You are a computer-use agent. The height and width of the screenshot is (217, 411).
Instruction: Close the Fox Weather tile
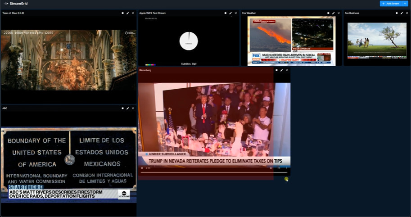pos(339,13)
